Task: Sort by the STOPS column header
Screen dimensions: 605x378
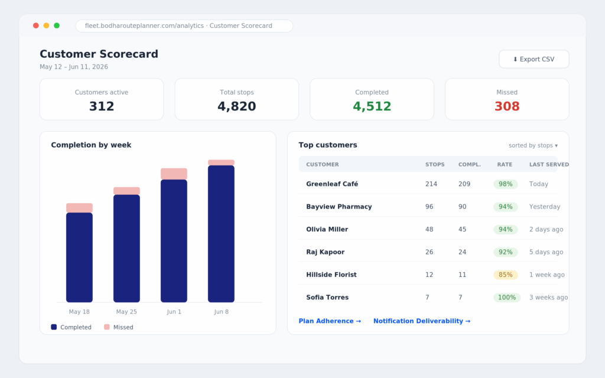Action: pyautogui.click(x=435, y=164)
